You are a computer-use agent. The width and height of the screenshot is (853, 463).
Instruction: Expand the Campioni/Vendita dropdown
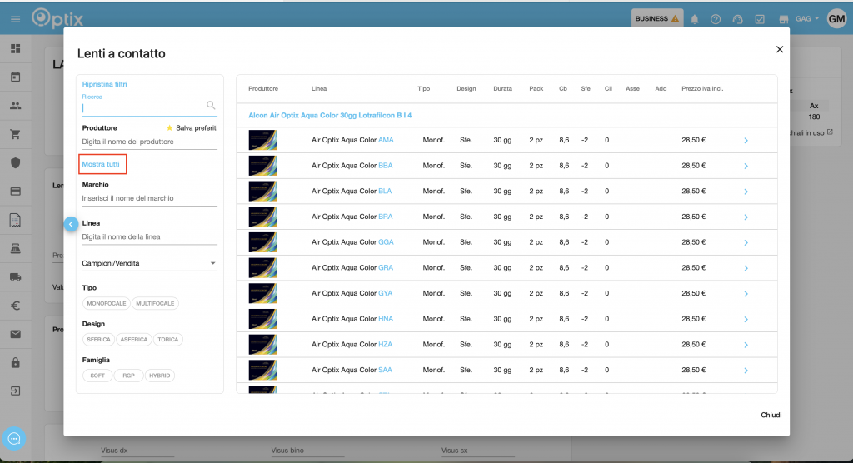[x=149, y=263]
